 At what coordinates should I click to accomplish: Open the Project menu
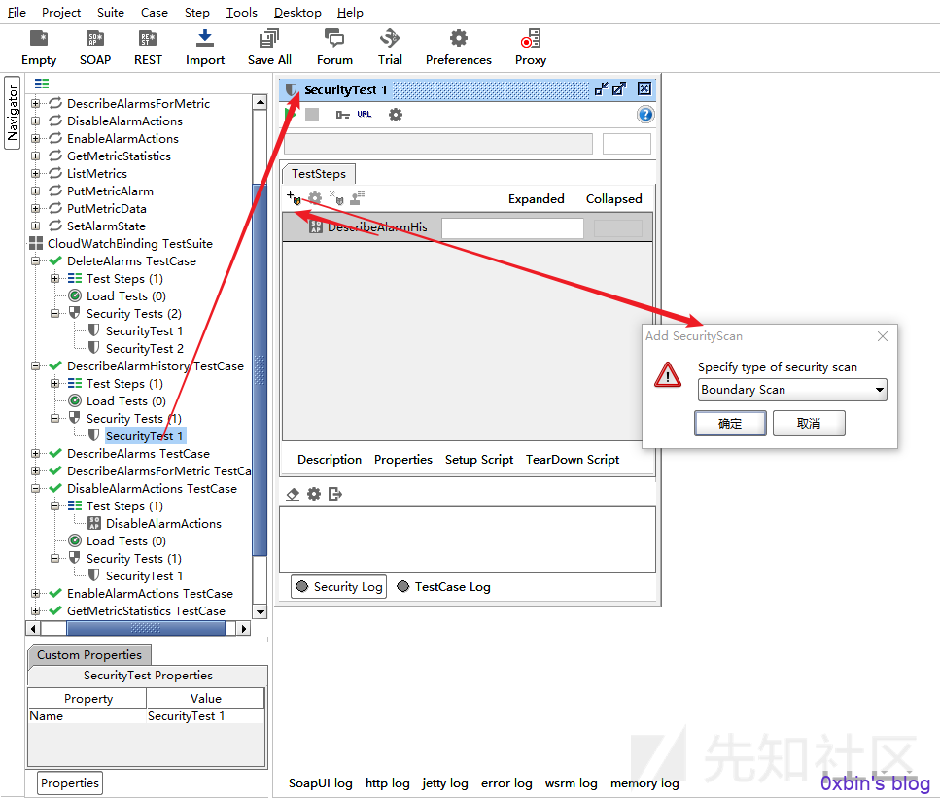pyautogui.click(x=61, y=12)
